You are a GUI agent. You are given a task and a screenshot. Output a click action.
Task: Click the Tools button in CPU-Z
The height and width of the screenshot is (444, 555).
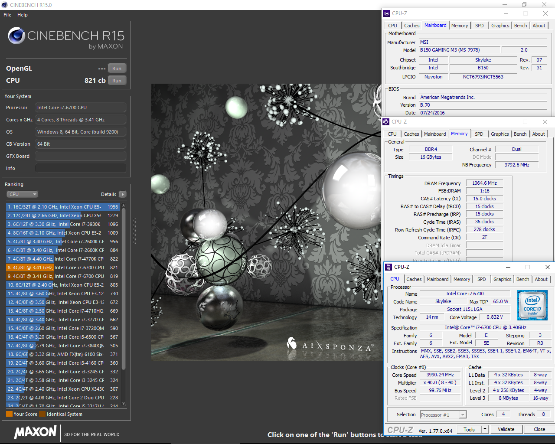click(469, 430)
